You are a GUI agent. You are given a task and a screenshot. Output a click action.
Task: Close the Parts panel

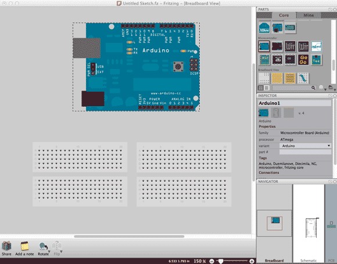tap(335, 9)
